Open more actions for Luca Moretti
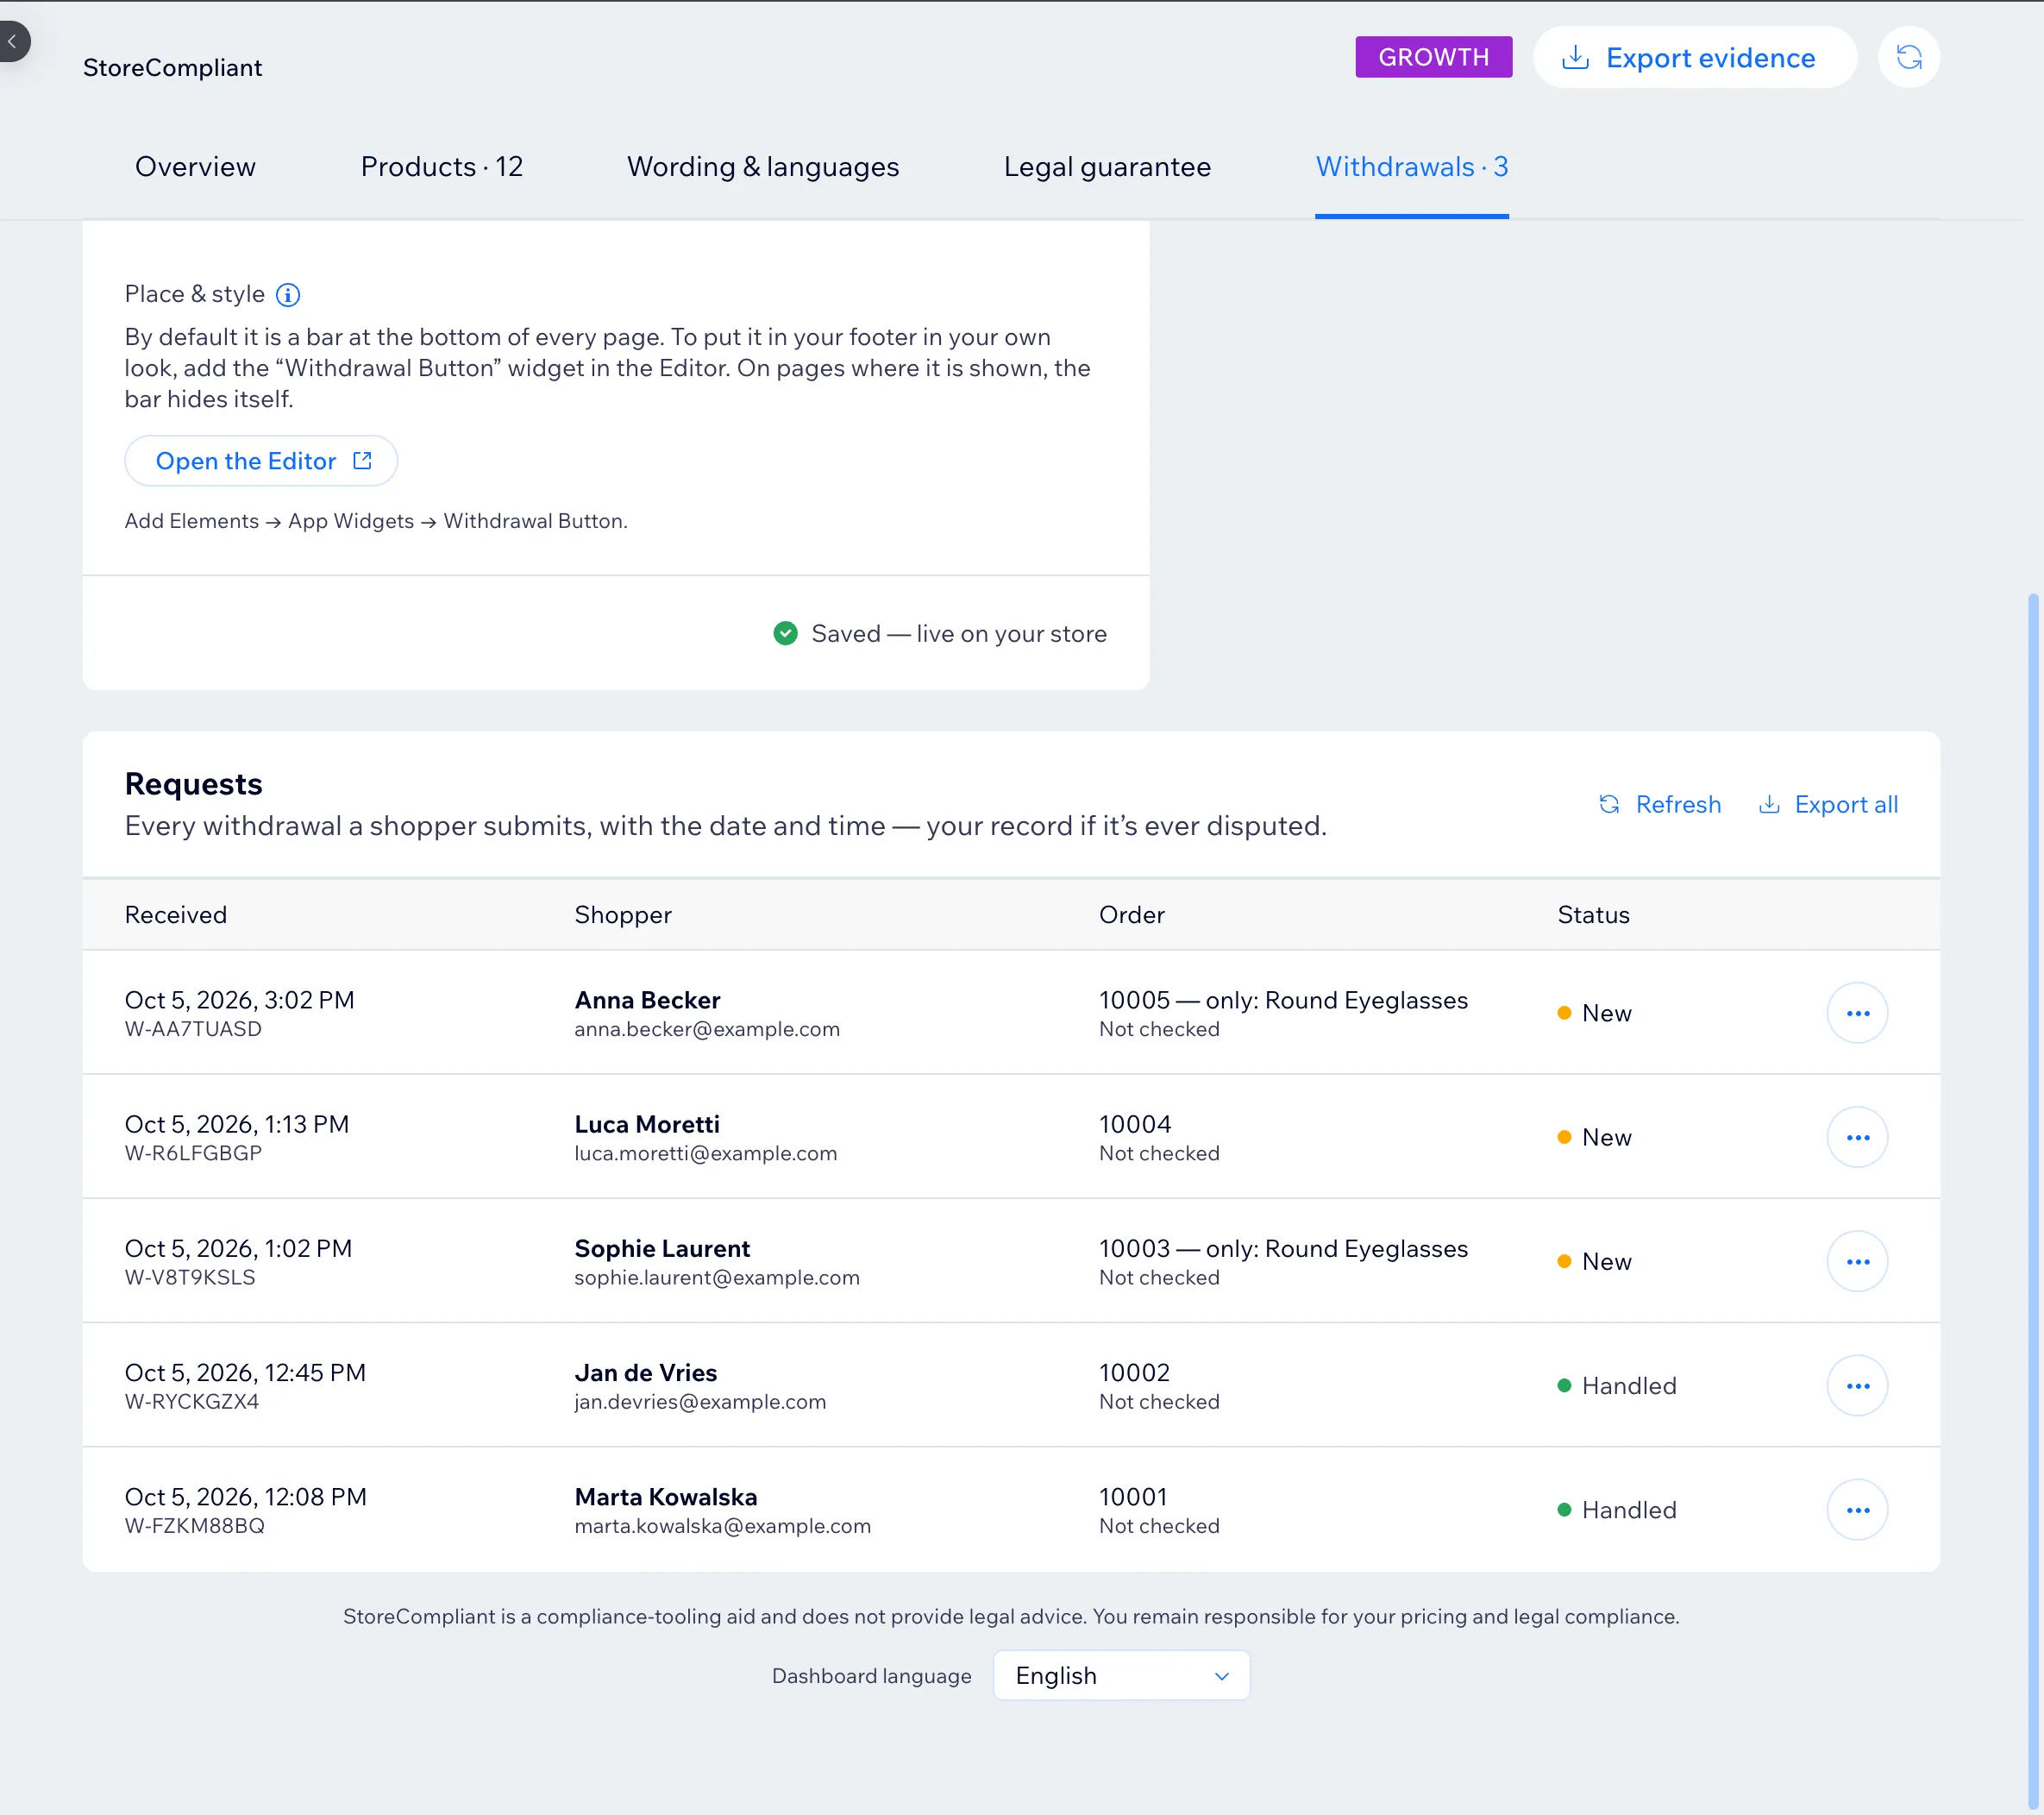This screenshot has width=2044, height=1815. point(1857,1137)
